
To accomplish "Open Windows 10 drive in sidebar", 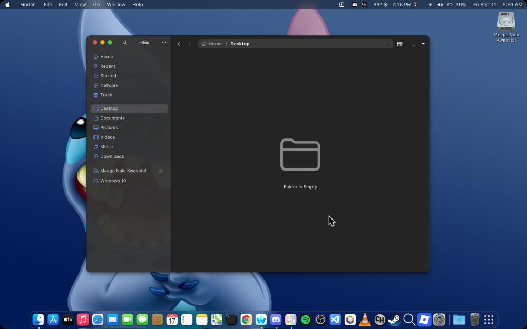I will [x=129, y=181].
